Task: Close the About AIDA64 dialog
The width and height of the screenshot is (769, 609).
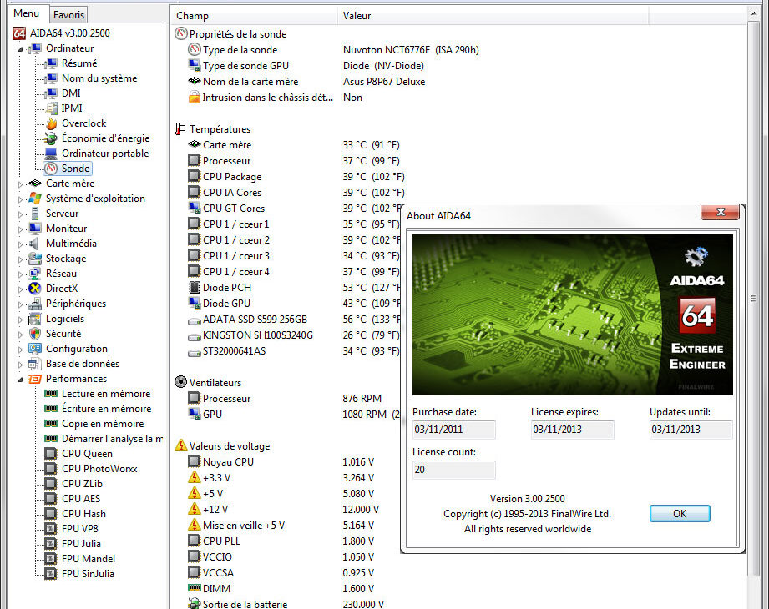Action: coord(720,214)
